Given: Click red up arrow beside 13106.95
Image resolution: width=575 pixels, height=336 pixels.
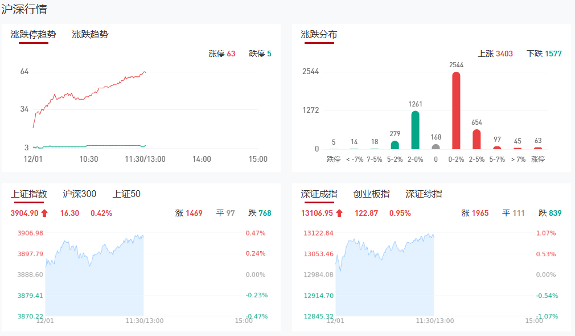Looking at the screenshot, I should point(339,214).
